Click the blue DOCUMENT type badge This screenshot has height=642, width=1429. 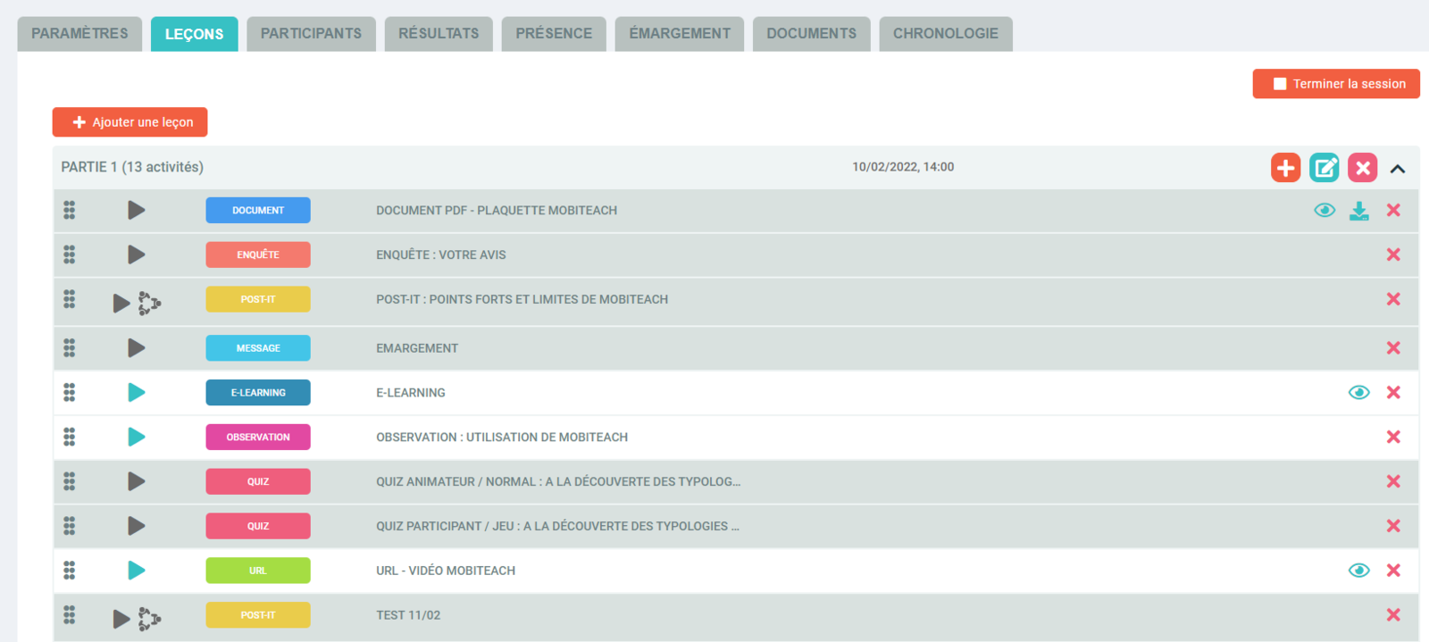[x=258, y=210]
